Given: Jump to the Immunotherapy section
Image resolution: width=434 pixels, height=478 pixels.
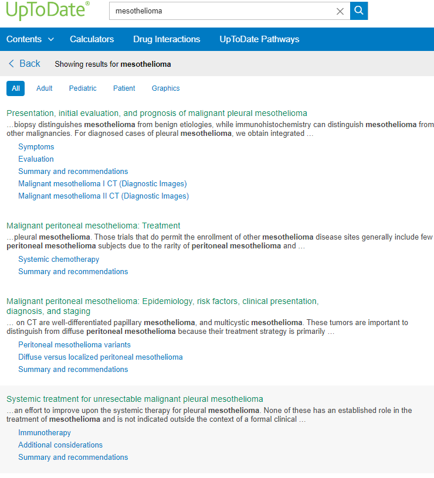Looking at the screenshot, I should [45, 432].
